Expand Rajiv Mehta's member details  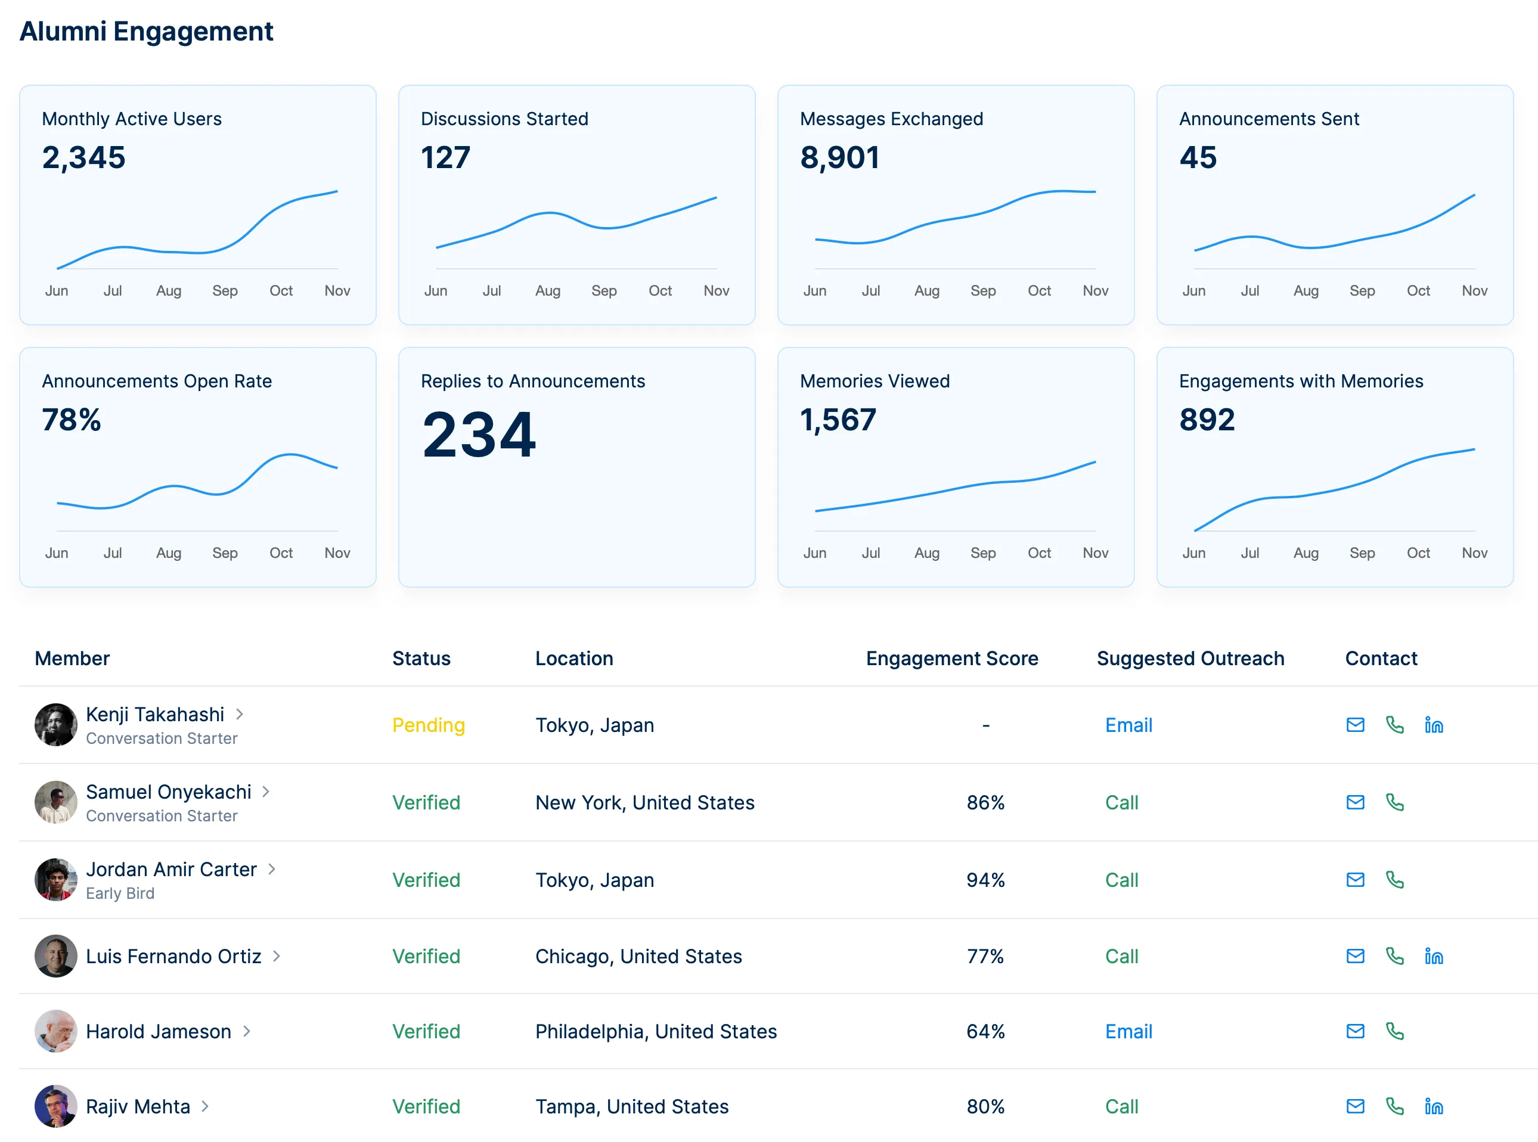(204, 1106)
